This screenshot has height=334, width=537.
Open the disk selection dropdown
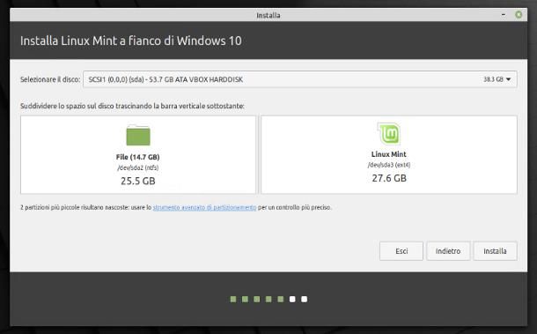click(x=299, y=79)
